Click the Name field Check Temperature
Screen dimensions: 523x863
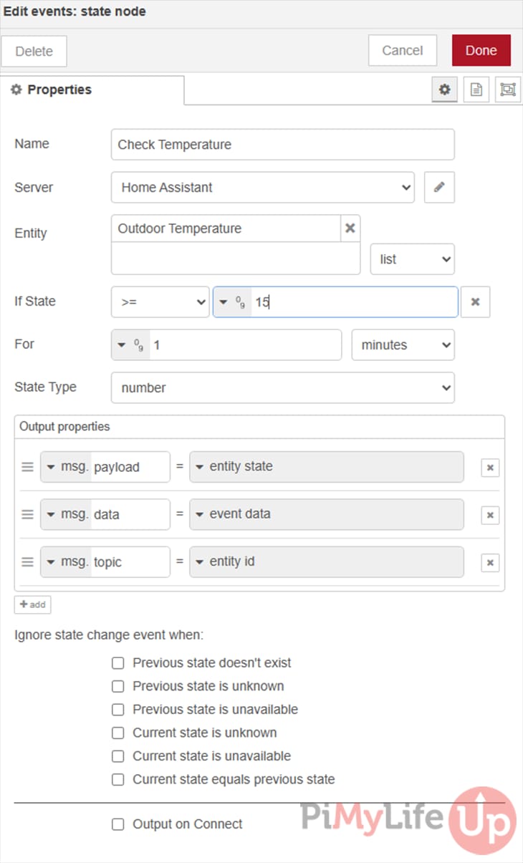282,145
